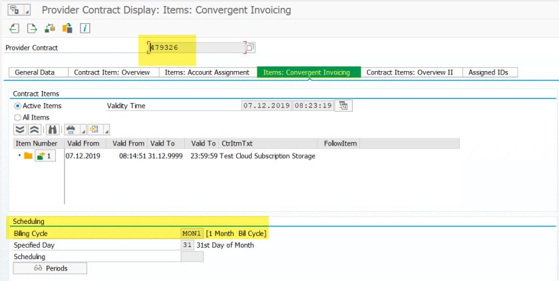
Task: Click the printer icon in Contract Items toolbar
Action: point(71,130)
